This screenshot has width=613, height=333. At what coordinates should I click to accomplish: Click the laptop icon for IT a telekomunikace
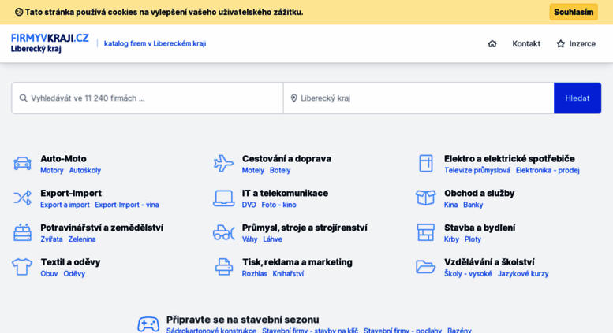click(x=223, y=198)
